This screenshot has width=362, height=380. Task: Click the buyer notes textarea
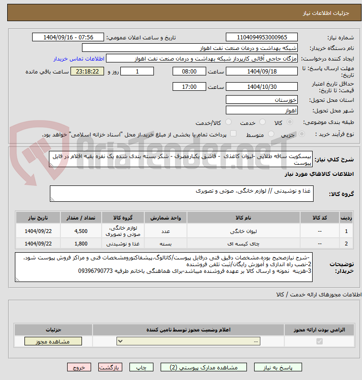(163, 267)
